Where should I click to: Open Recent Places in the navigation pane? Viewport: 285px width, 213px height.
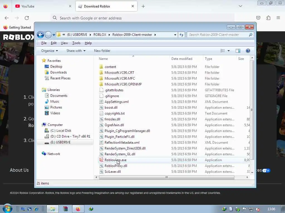[x=60, y=78]
